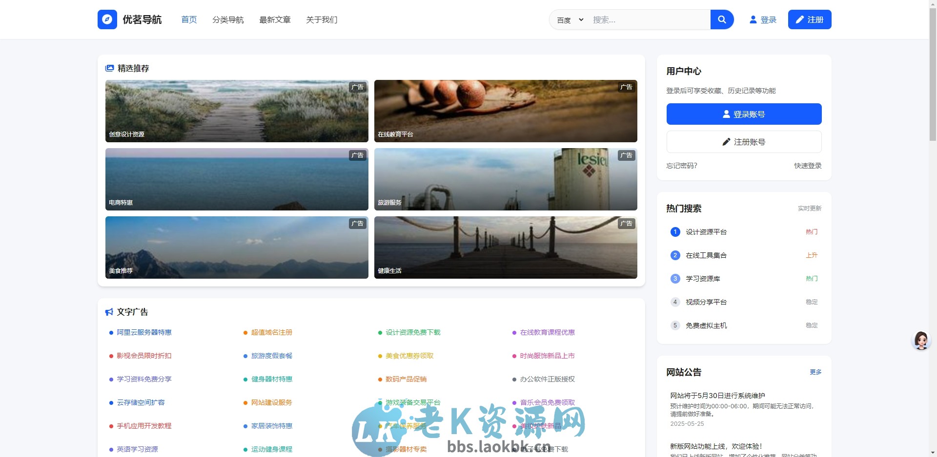Click the 文字广告 megaphone icon
Screen dimensions: 937x457
click(x=108, y=311)
